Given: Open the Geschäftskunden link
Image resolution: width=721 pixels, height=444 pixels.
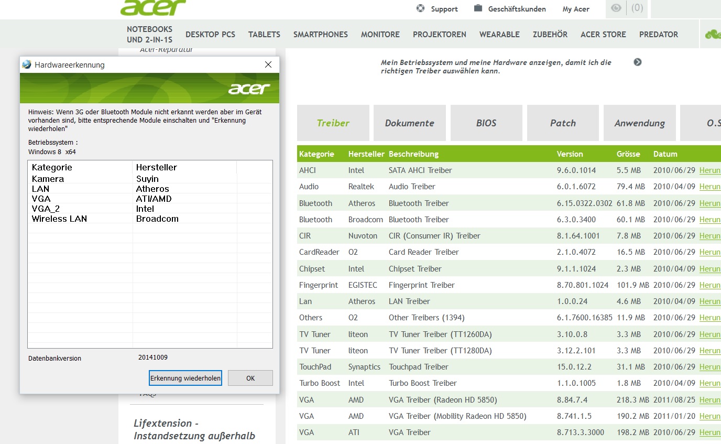Looking at the screenshot, I should click(x=517, y=9).
